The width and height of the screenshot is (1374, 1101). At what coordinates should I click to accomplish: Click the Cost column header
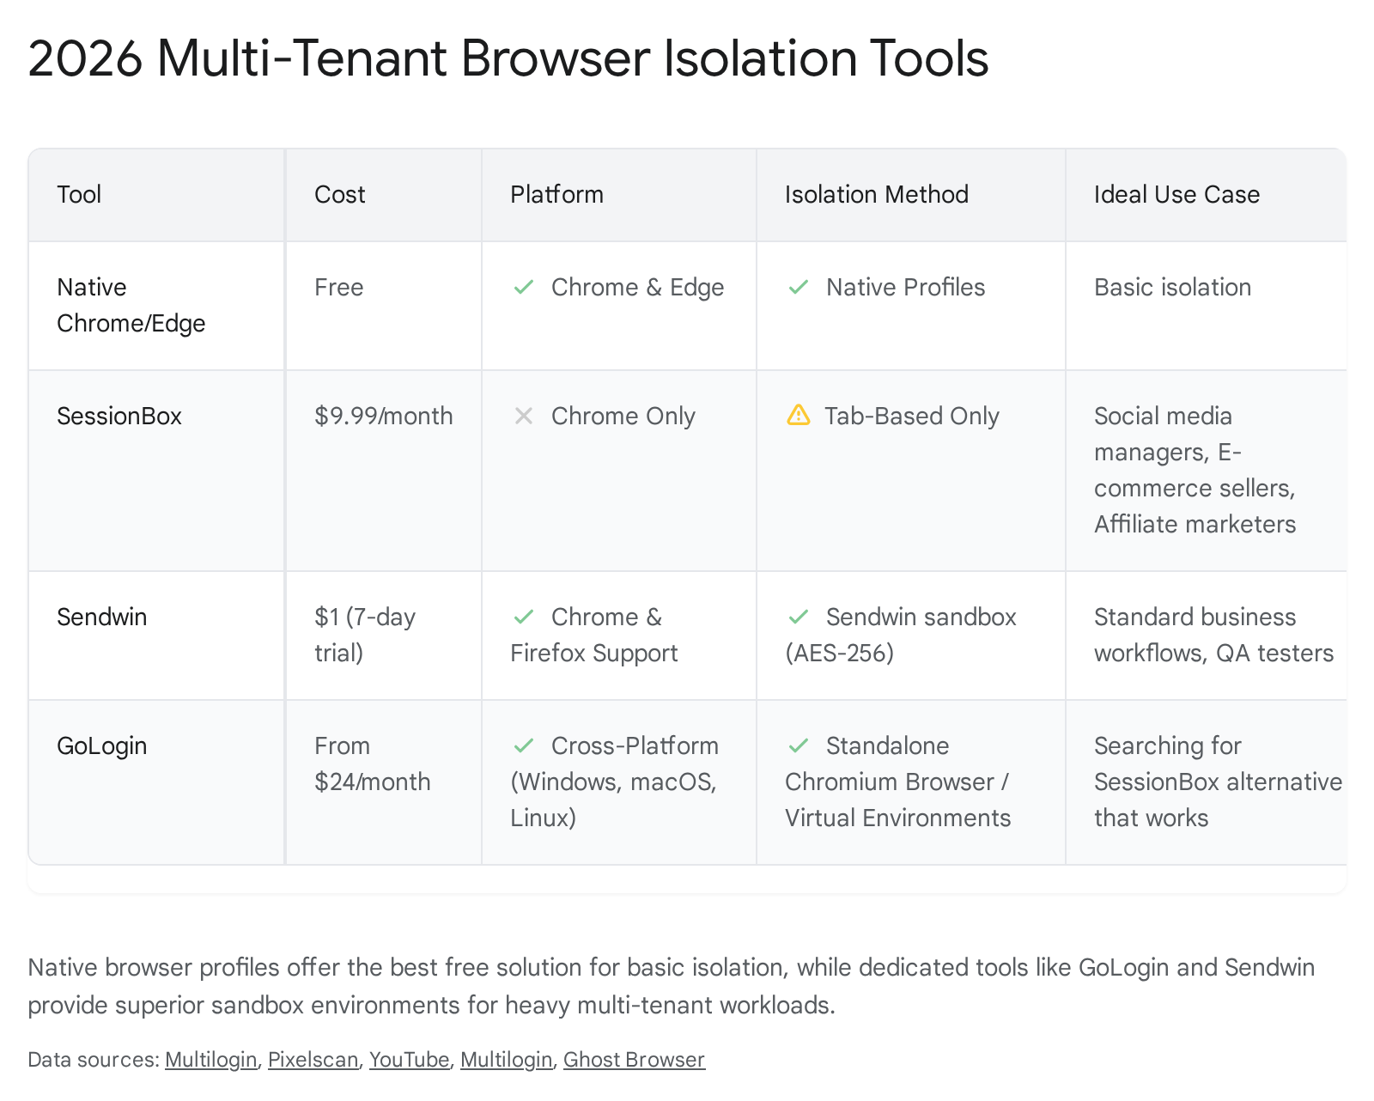pos(339,195)
